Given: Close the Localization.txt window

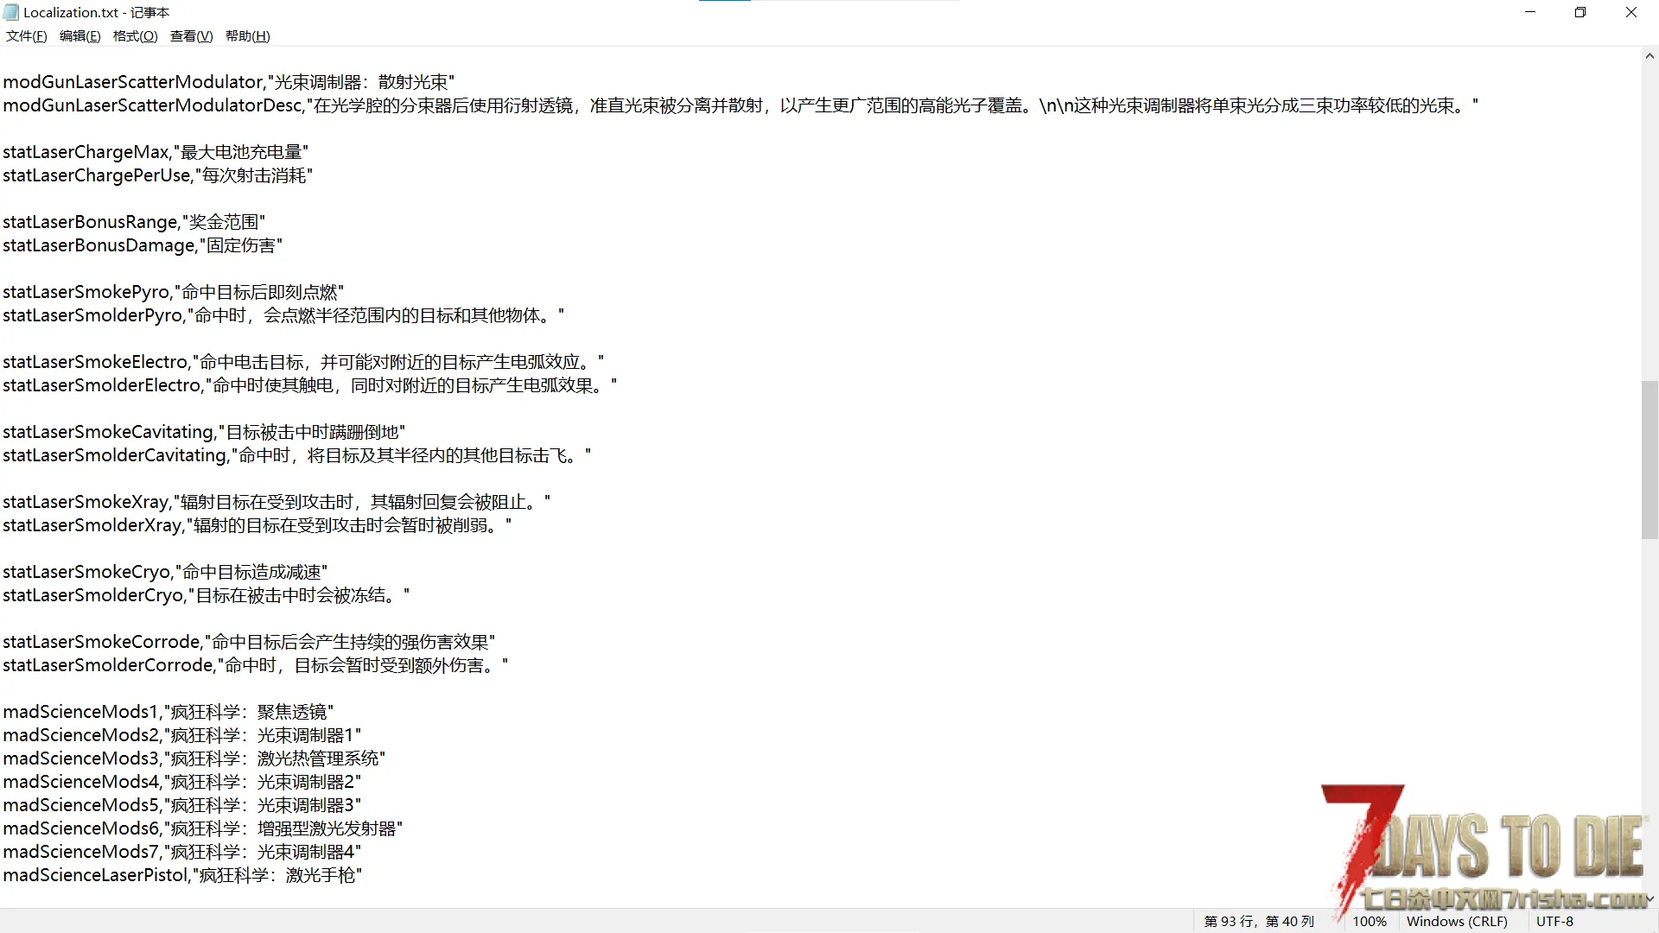Looking at the screenshot, I should click(1631, 12).
